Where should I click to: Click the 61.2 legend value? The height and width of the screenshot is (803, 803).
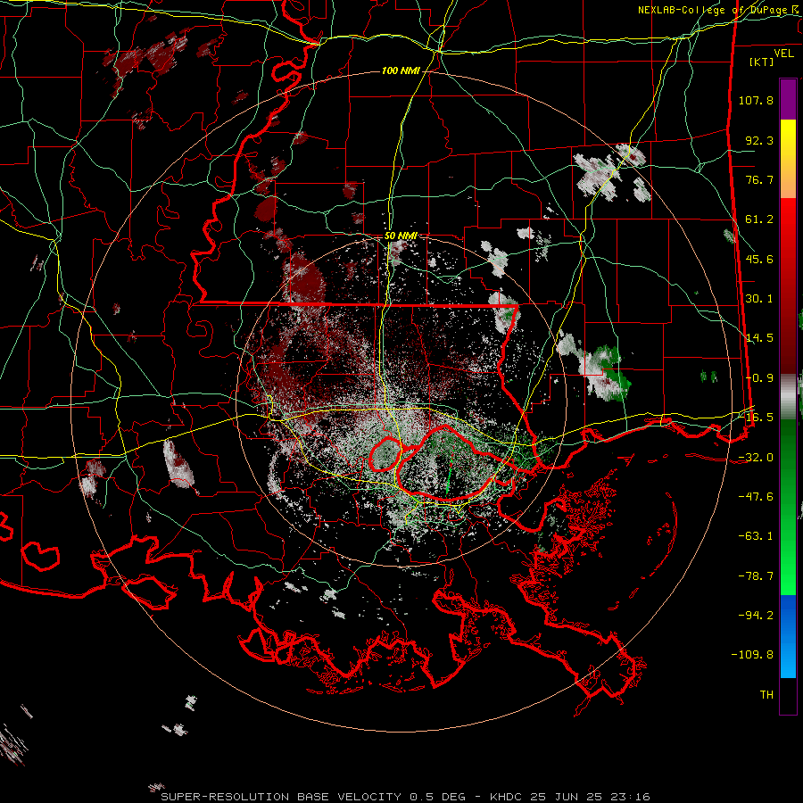coord(759,219)
